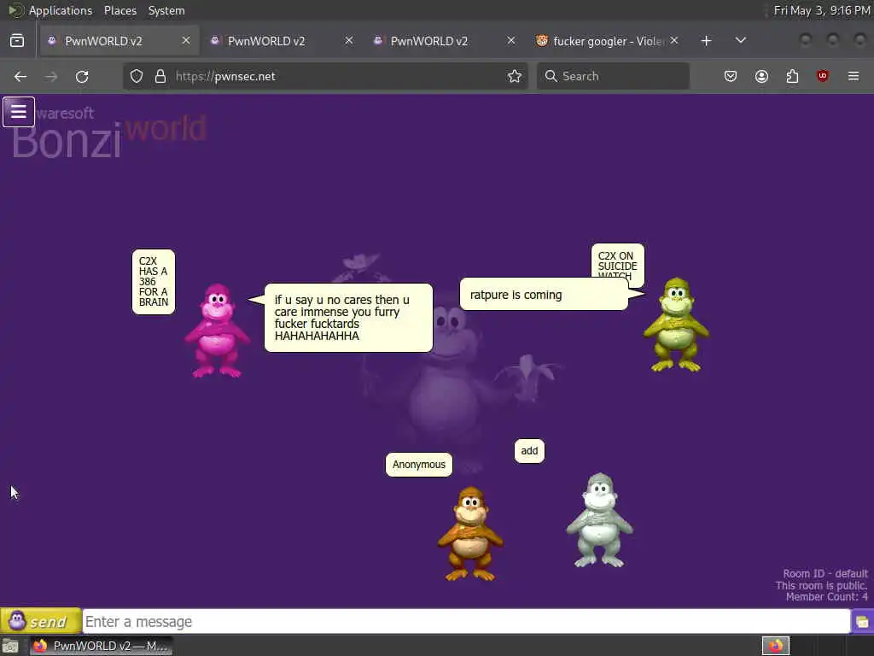Click the Firefox Search box
874x656 pixels.
613,76
